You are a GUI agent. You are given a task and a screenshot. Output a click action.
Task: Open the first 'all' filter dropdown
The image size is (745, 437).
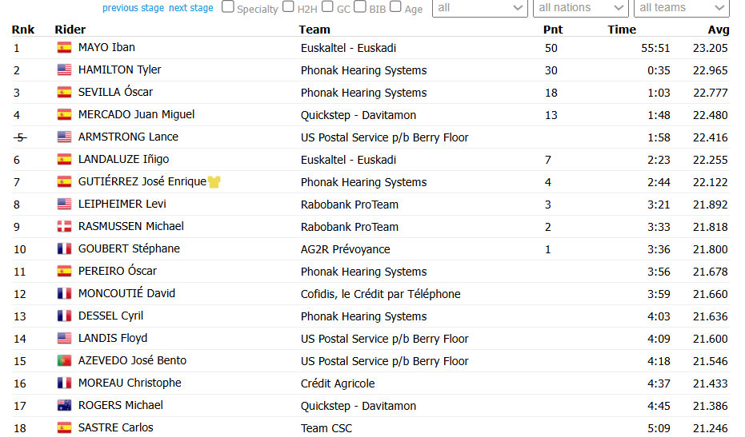(x=479, y=8)
